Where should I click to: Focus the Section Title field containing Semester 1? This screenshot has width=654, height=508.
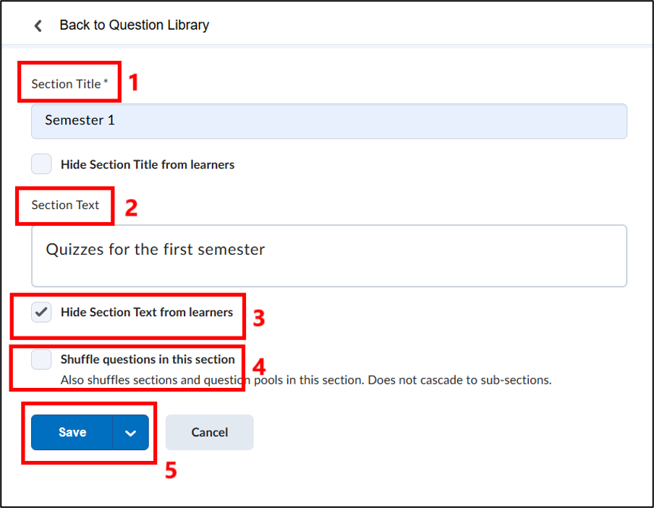(328, 121)
